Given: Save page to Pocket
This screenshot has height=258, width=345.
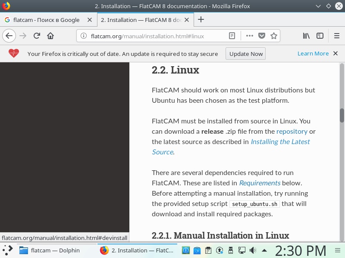Looking at the screenshot, I should 262,36.
